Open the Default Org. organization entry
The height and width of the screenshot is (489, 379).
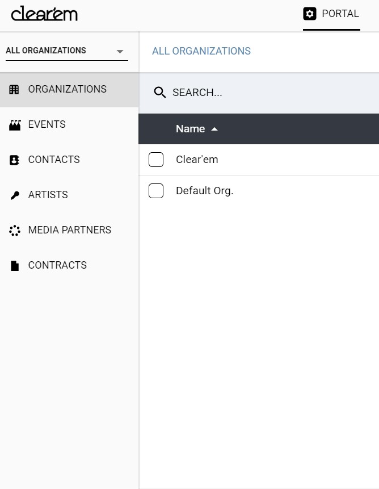204,191
